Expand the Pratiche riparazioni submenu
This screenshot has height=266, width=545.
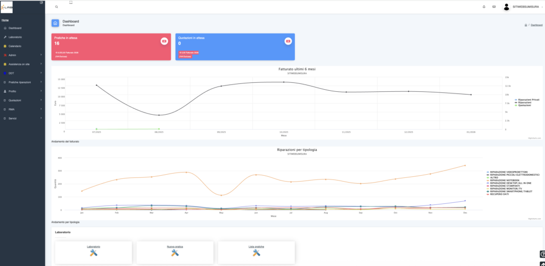[x=21, y=82]
